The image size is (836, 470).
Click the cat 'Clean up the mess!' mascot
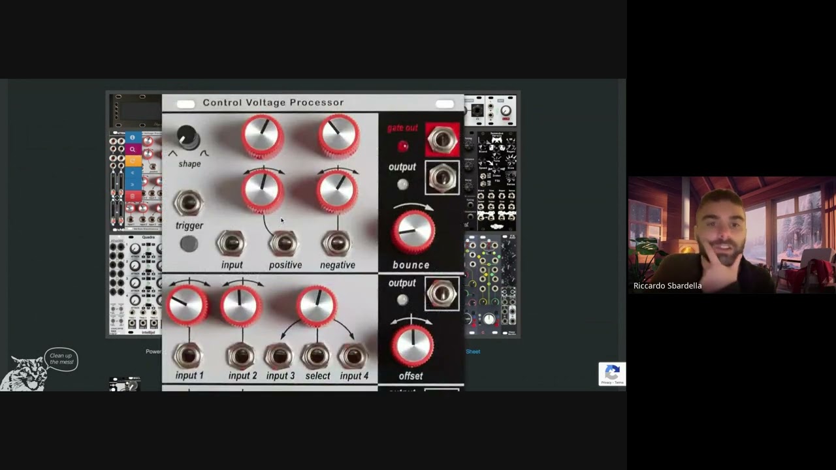tap(38, 369)
